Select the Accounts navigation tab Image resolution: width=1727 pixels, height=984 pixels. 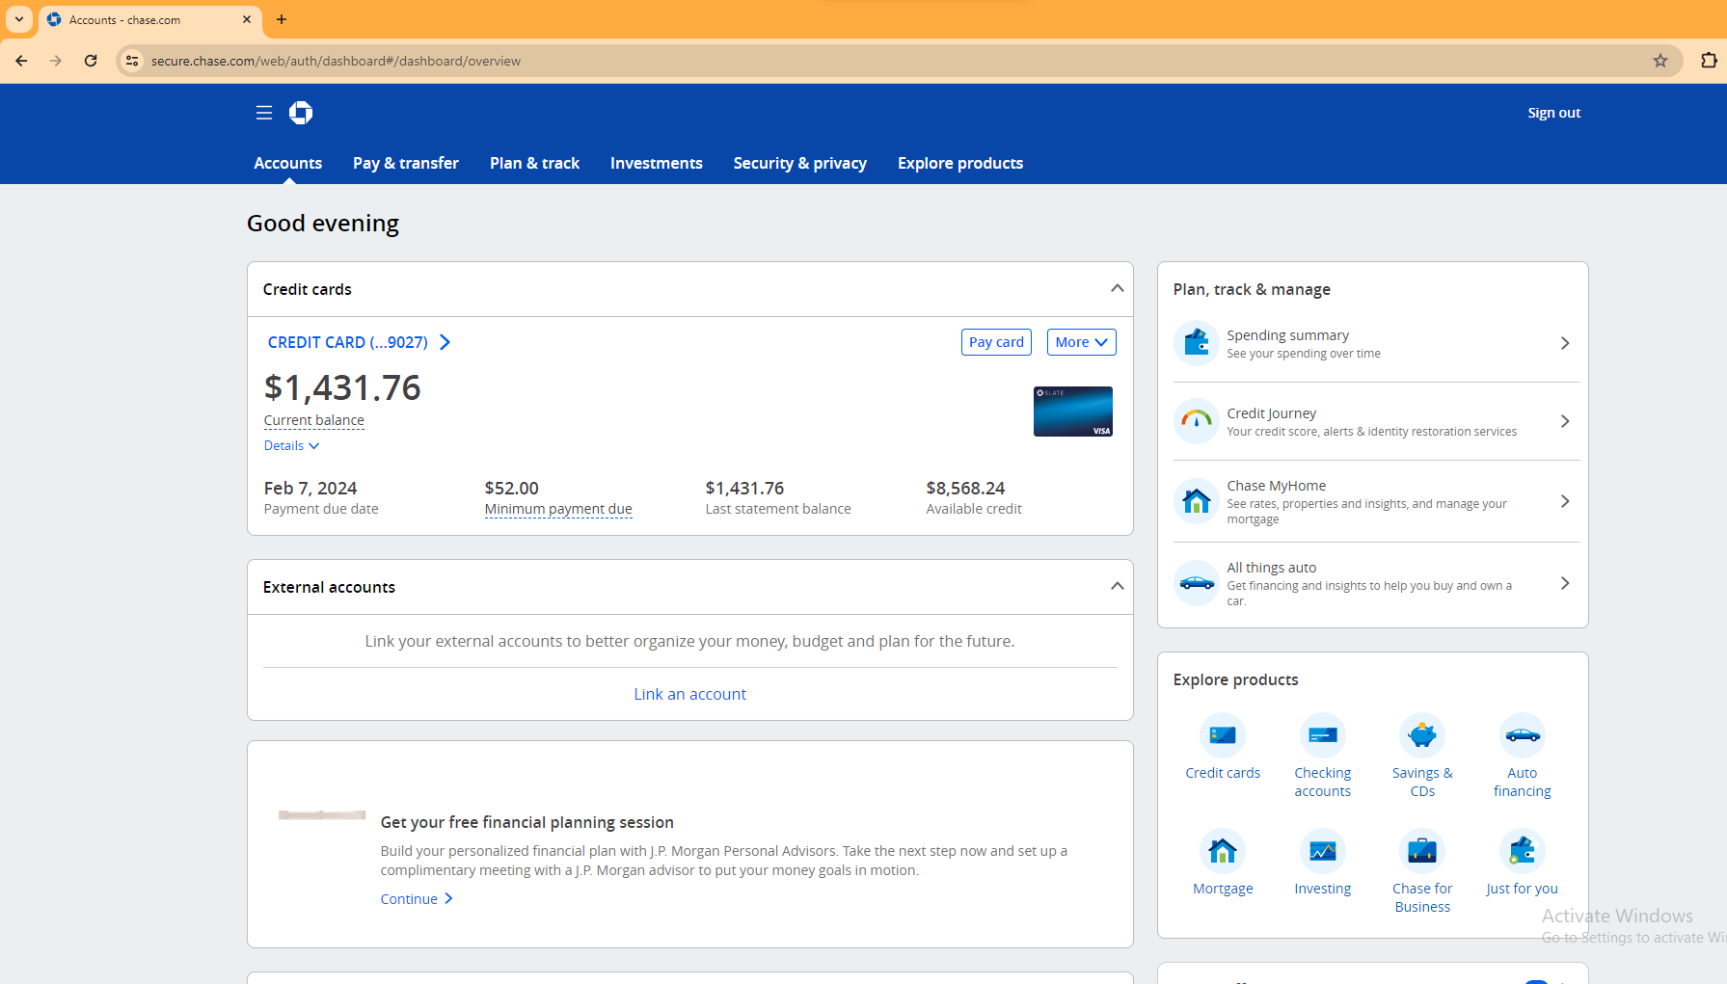(288, 163)
